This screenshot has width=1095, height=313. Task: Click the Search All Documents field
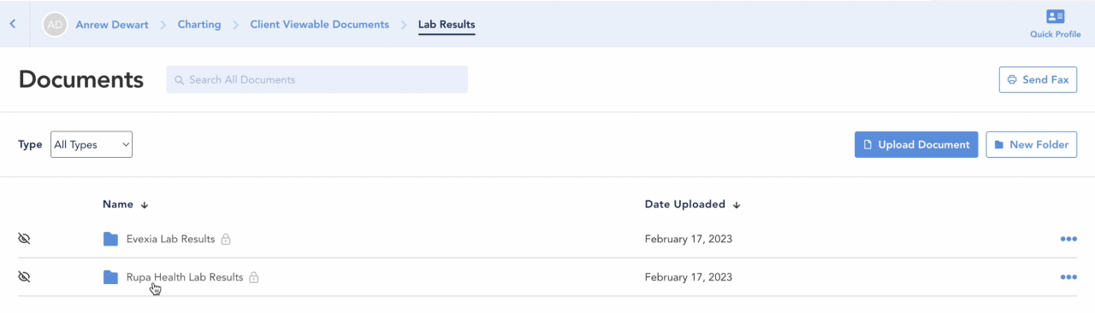[317, 79]
